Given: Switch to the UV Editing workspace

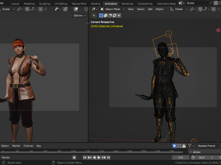Looking at the screenshot, I should (x=61, y=4).
